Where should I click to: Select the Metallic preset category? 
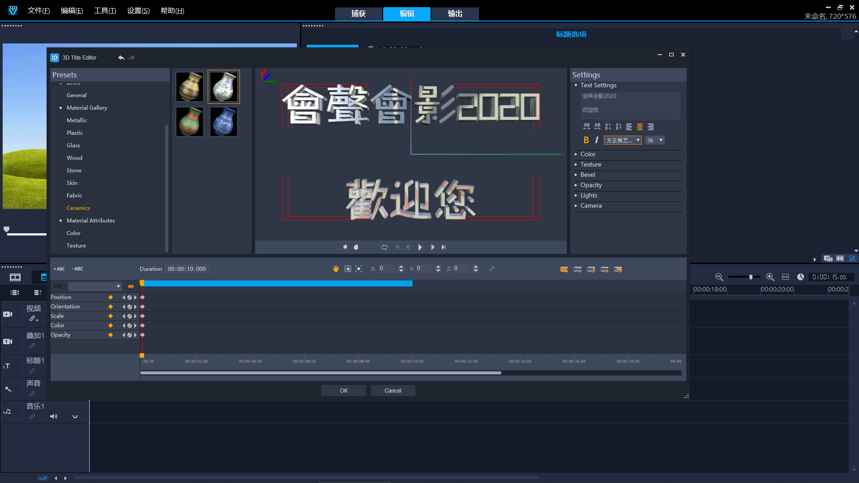point(77,120)
